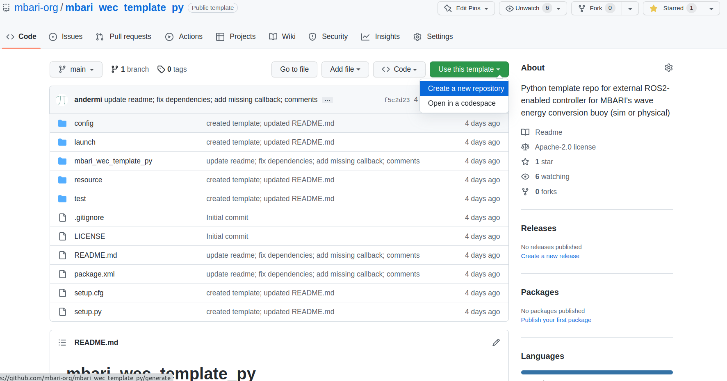This screenshot has height=381, width=727.
Task: Click the blue Languages bar
Action: 597,372
